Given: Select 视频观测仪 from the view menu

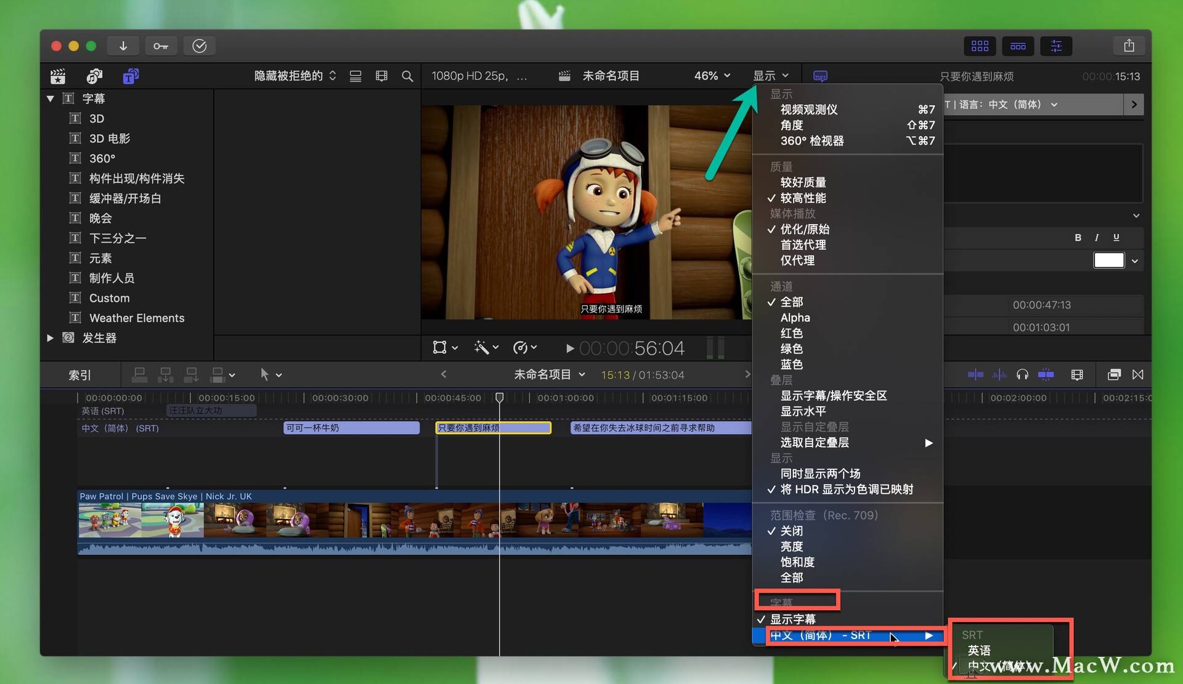Looking at the screenshot, I should pyautogui.click(x=809, y=109).
